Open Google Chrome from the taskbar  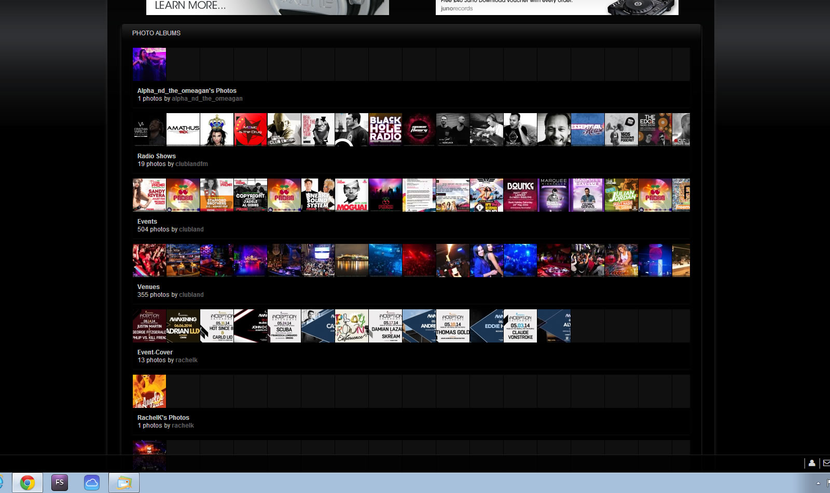pos(27,483)
